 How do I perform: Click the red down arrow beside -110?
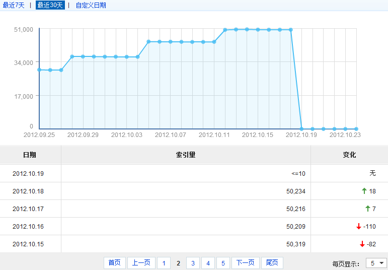click(359, 226)
